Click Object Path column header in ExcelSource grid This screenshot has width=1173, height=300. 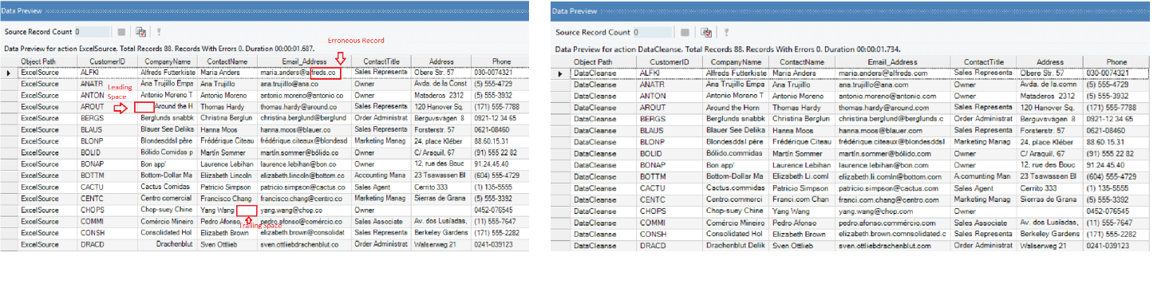pyautogui.click(x=47, y=61)
